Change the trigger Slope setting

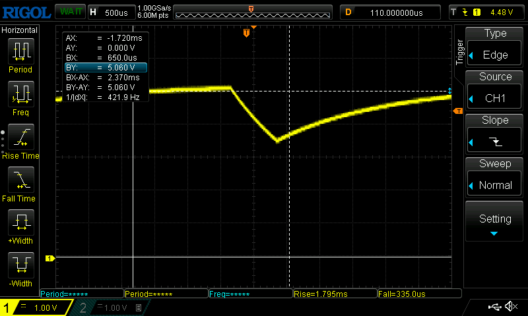coord(495,135)
